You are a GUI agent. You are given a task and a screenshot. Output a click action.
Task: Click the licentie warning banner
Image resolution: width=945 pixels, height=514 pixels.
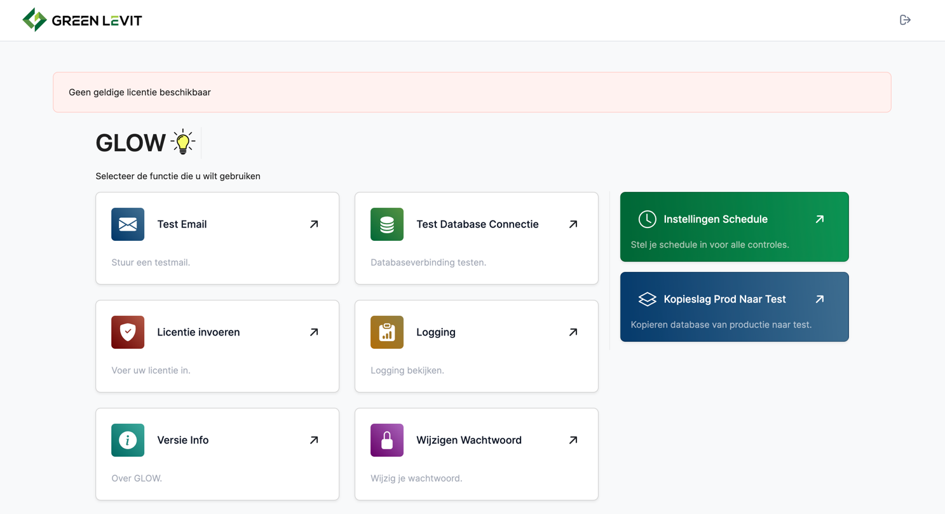(x=472, y=92)
